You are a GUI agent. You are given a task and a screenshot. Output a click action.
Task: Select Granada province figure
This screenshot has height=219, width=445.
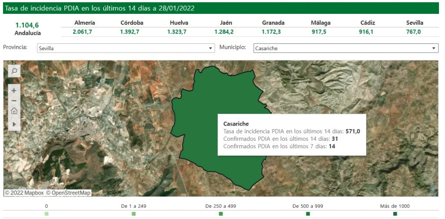click(273, 32)
